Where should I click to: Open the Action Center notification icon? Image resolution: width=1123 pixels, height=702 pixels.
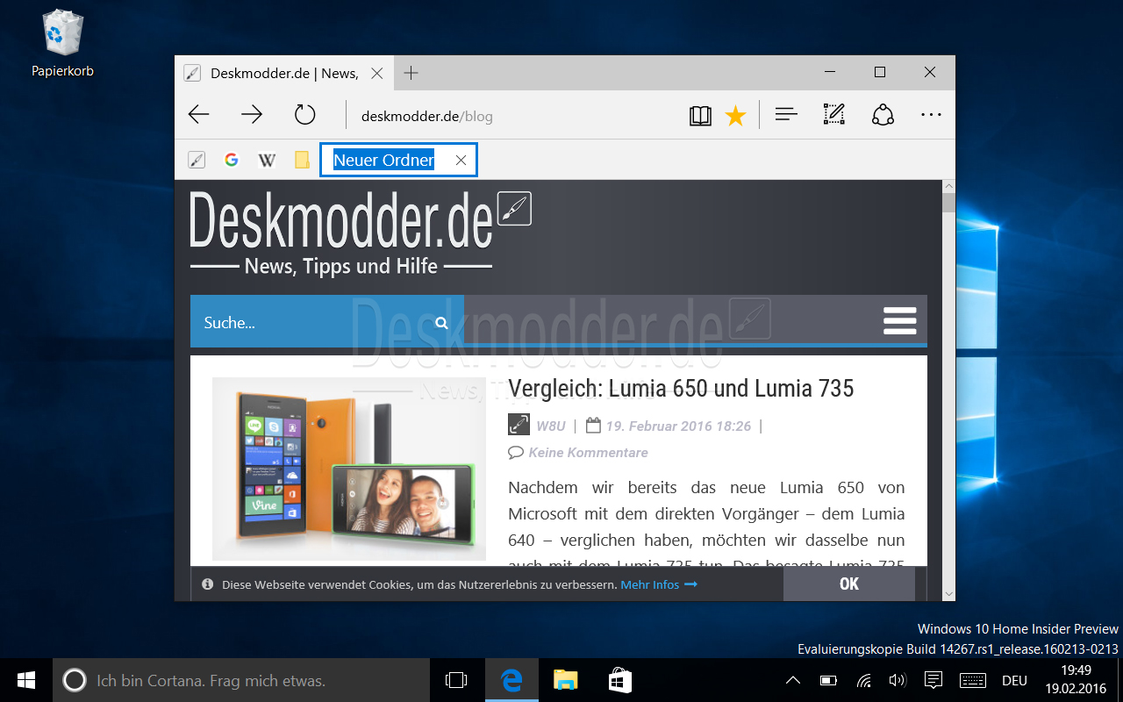point(933,680)
